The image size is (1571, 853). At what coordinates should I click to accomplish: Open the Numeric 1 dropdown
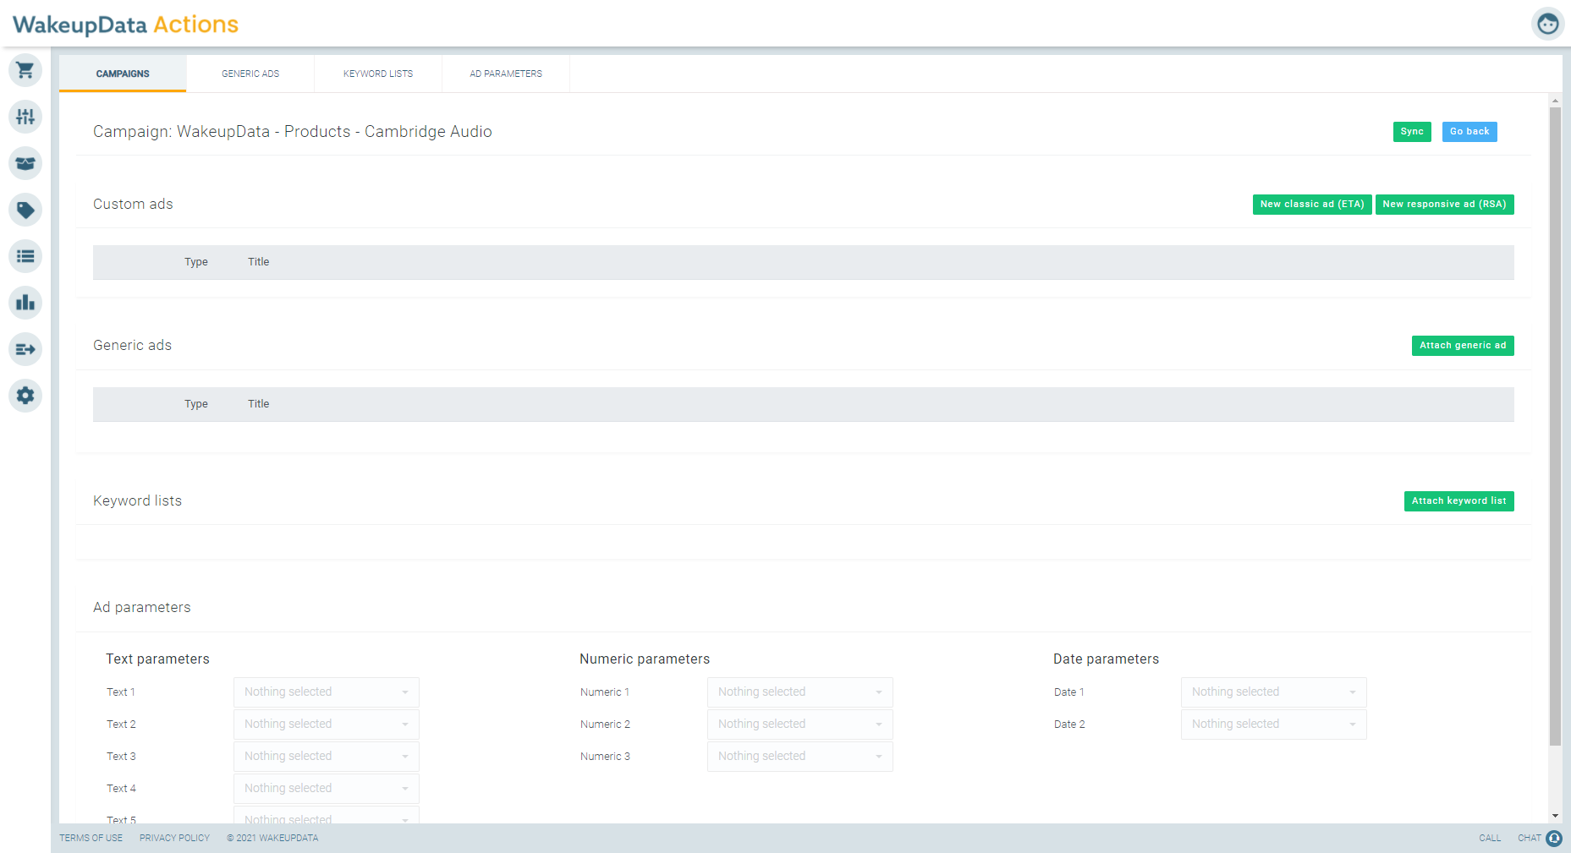[800, 692]
